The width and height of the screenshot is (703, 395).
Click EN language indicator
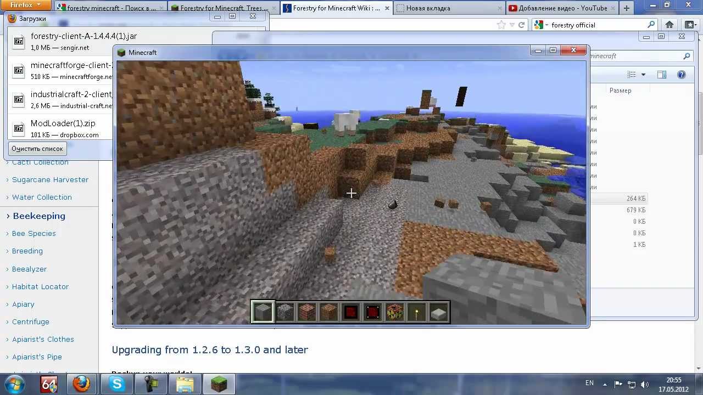click(589, 383)
